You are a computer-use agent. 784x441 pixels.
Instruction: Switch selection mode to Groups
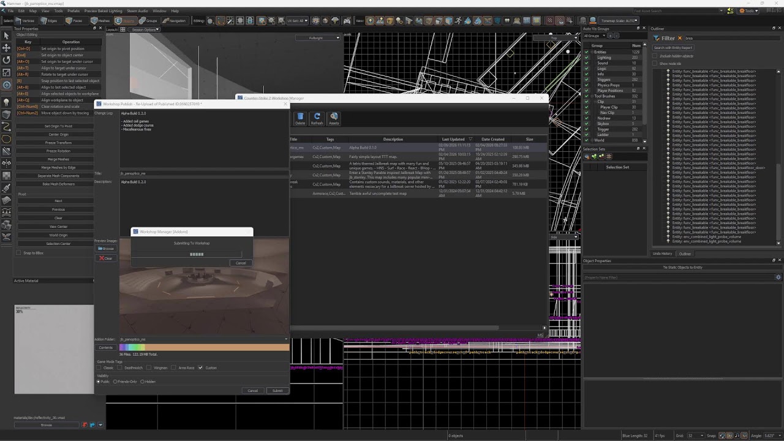click(x=148, y=20)
